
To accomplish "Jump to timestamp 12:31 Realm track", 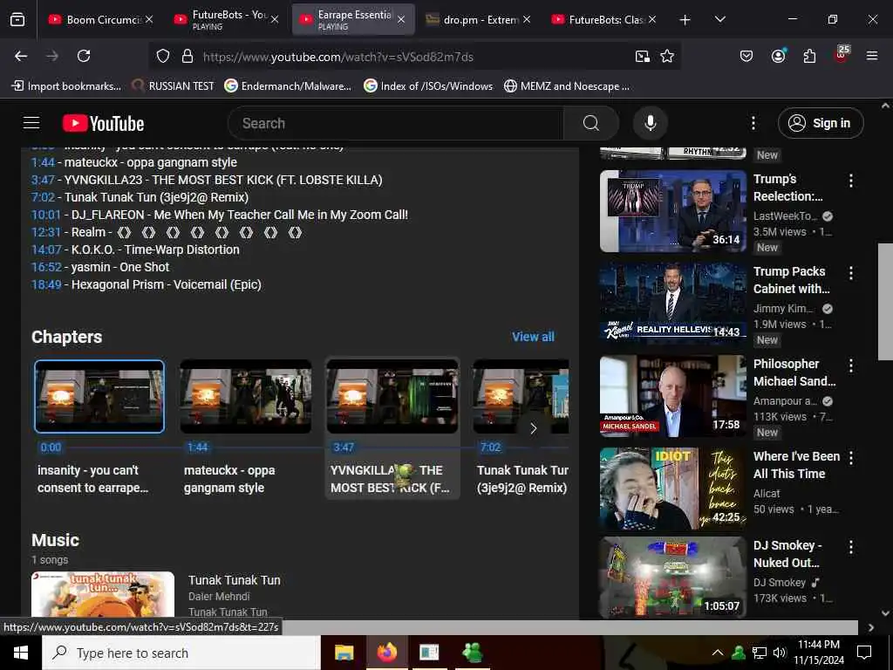I will click(46, 232).
